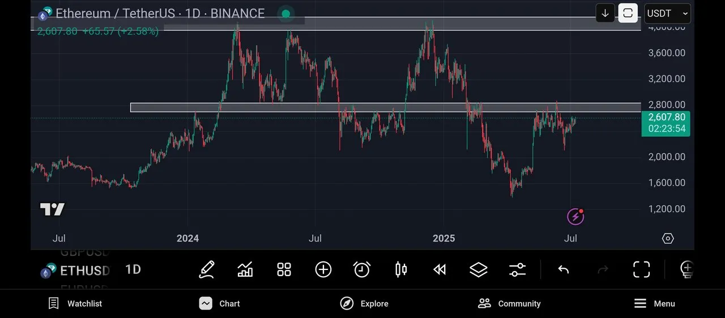The image size is (725, 318).
Task: Tap the white rounded square button
Action: tap(628, 13)
